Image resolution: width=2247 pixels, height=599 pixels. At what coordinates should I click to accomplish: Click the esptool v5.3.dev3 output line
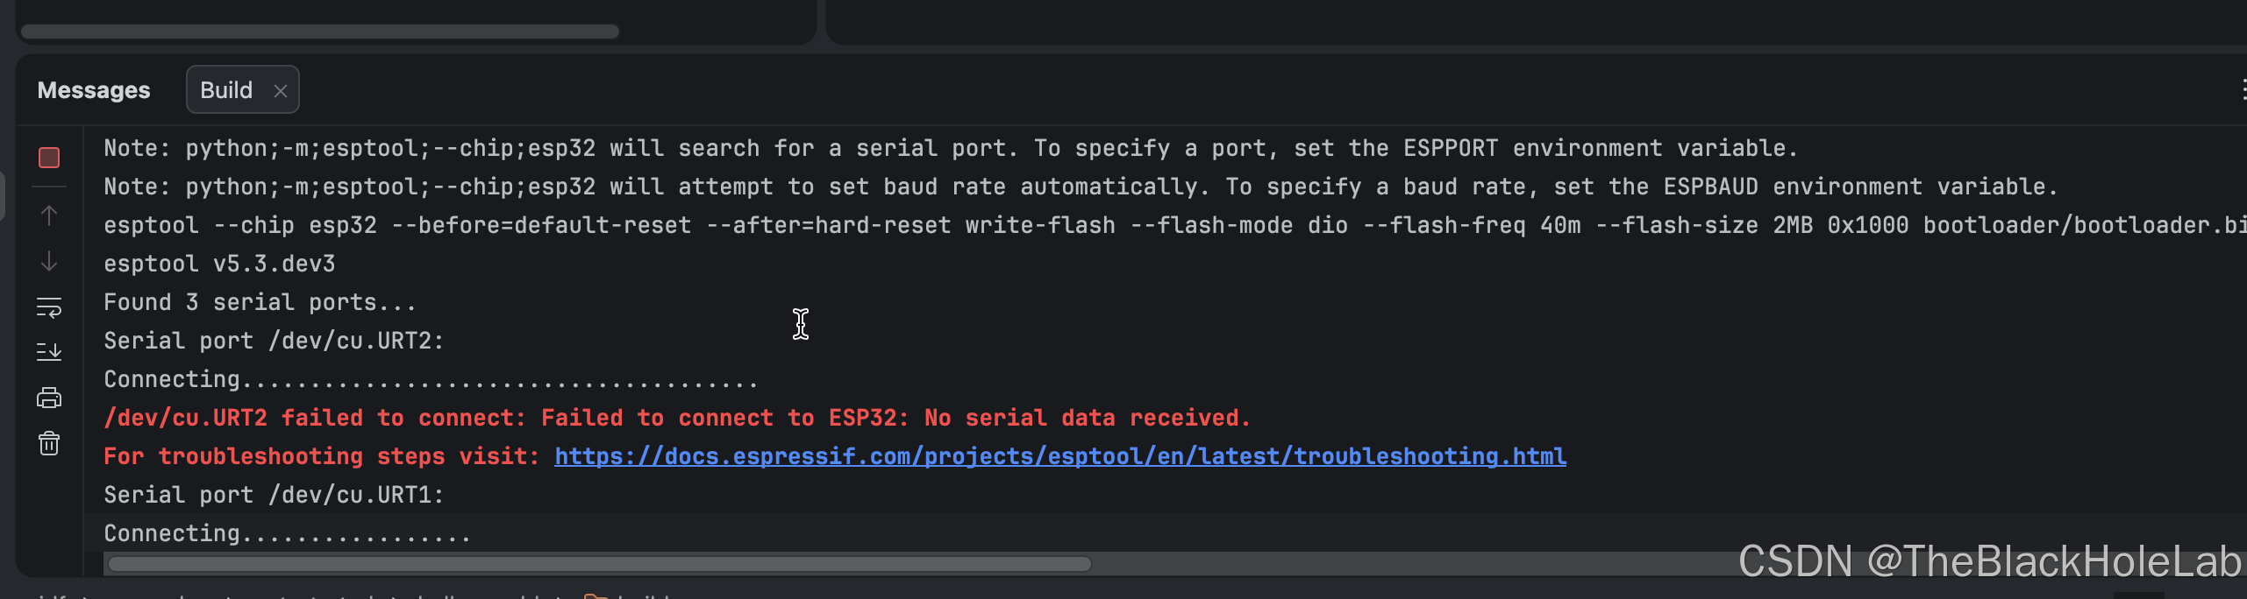pyautogui.click(x=219, y=264)
